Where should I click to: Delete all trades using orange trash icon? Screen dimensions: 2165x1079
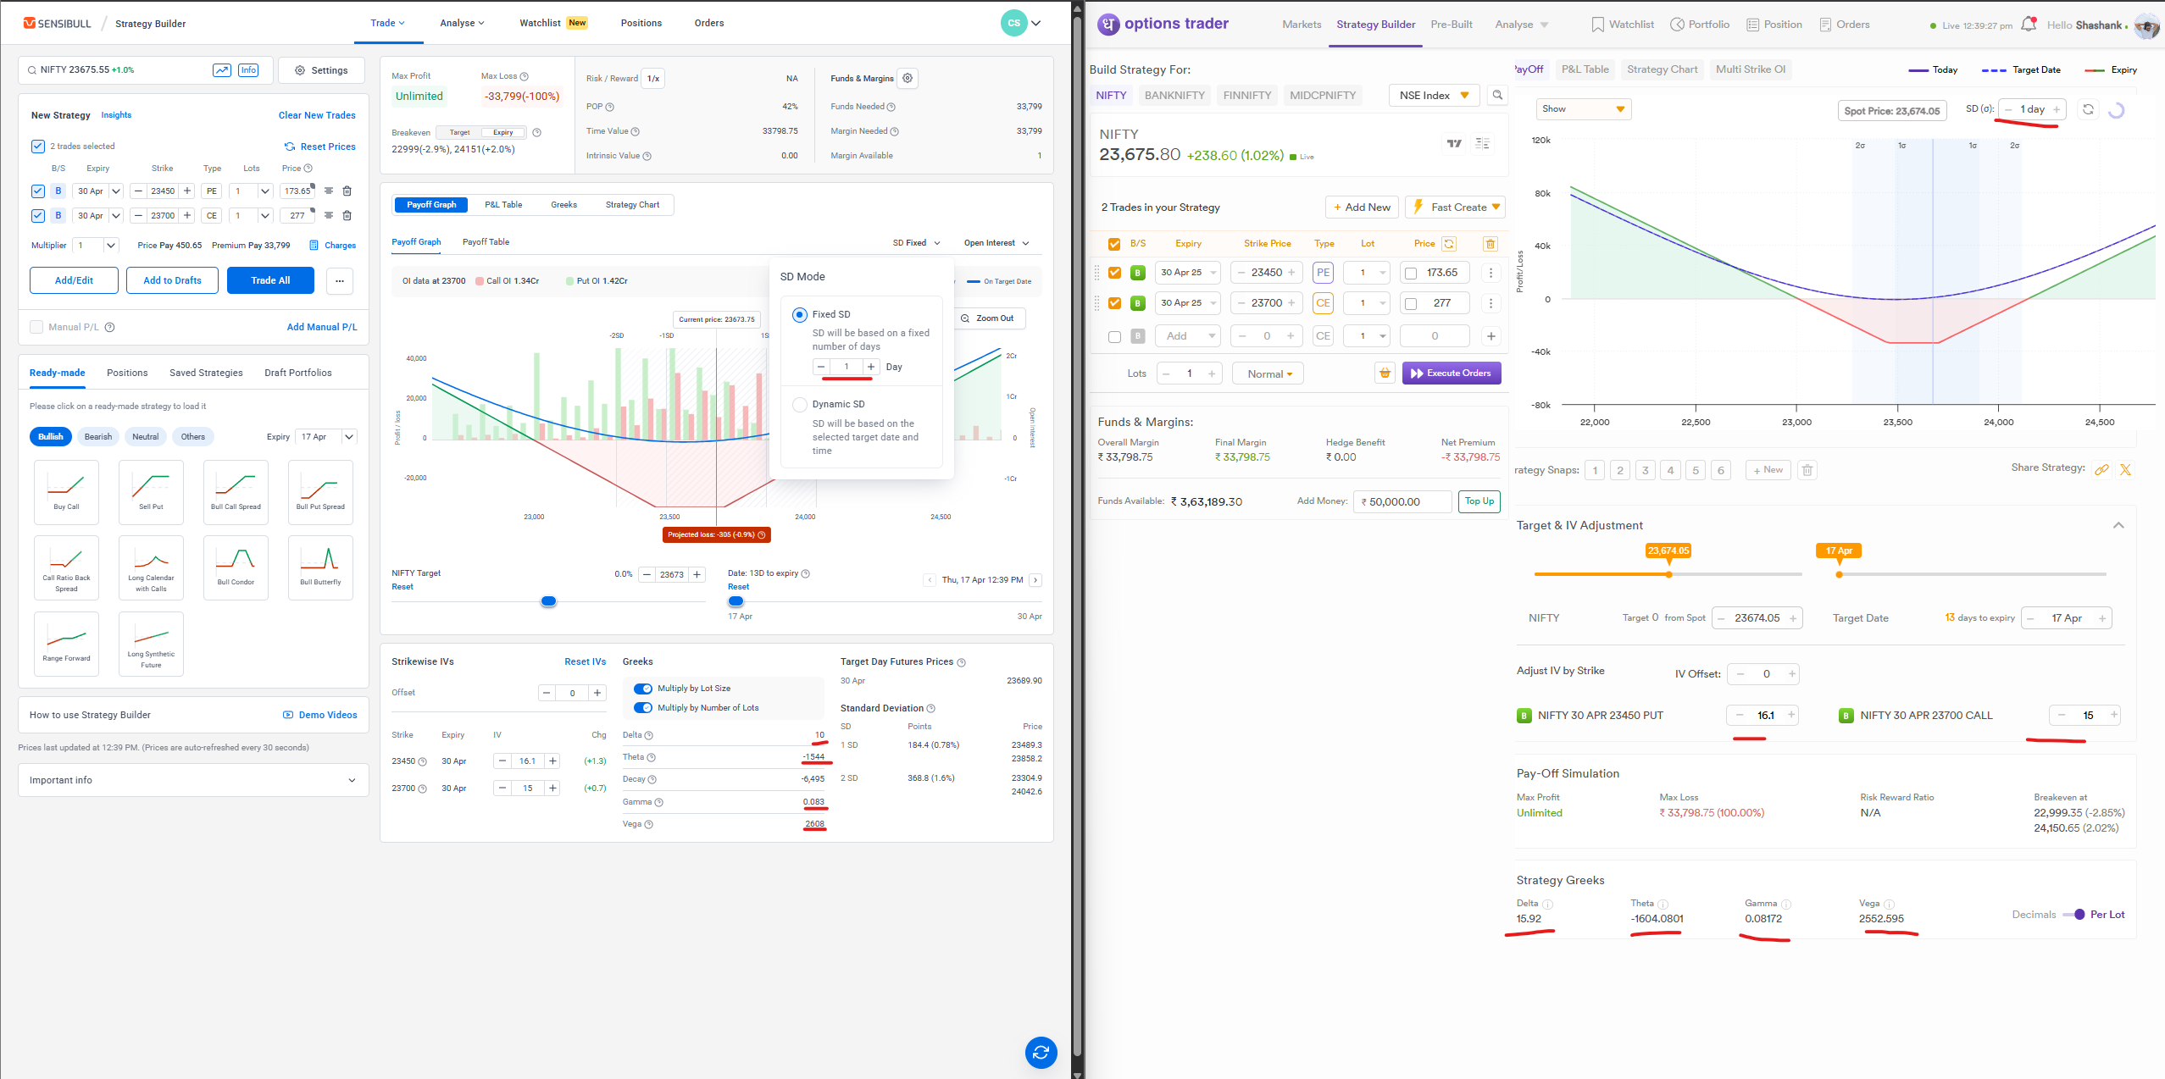(1490, 244)
